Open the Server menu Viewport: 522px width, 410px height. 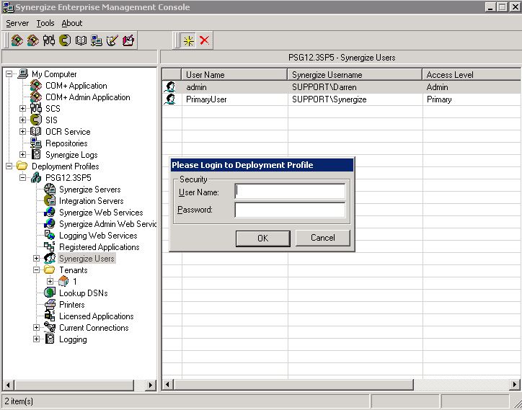tap(17, 23)
